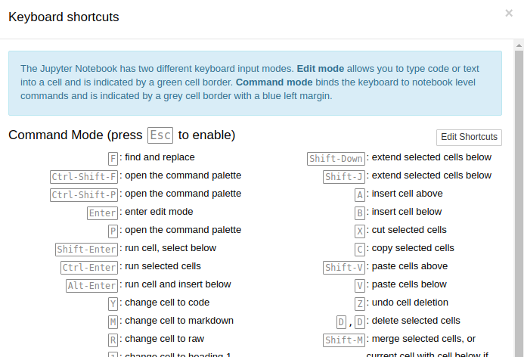The image size is (524, 357).
Task: Click 'run cell, select below' text
Action: [170, 248]
